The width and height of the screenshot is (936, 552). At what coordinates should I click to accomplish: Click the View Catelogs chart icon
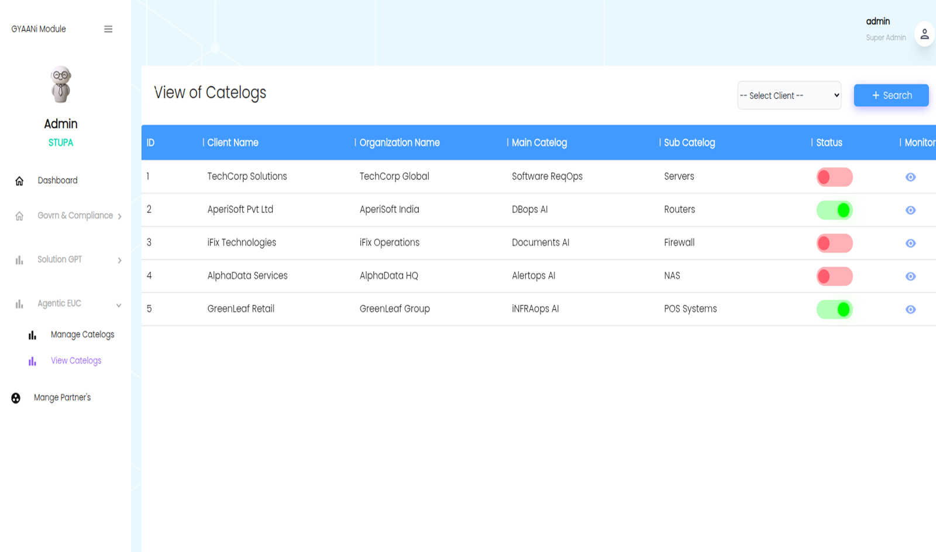(x=31, y=361)
